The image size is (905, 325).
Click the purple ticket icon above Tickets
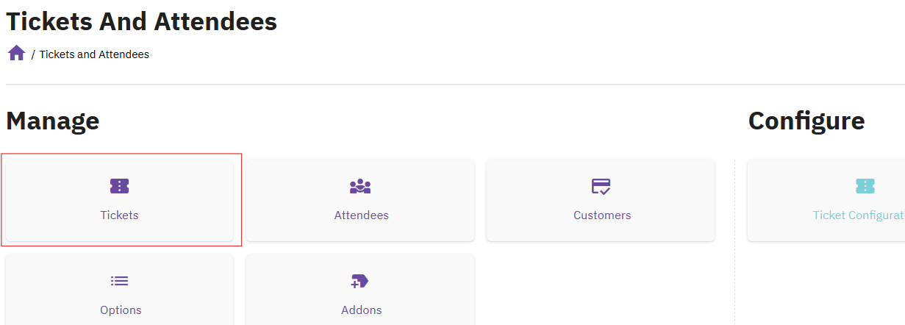(x=119, y=186)
